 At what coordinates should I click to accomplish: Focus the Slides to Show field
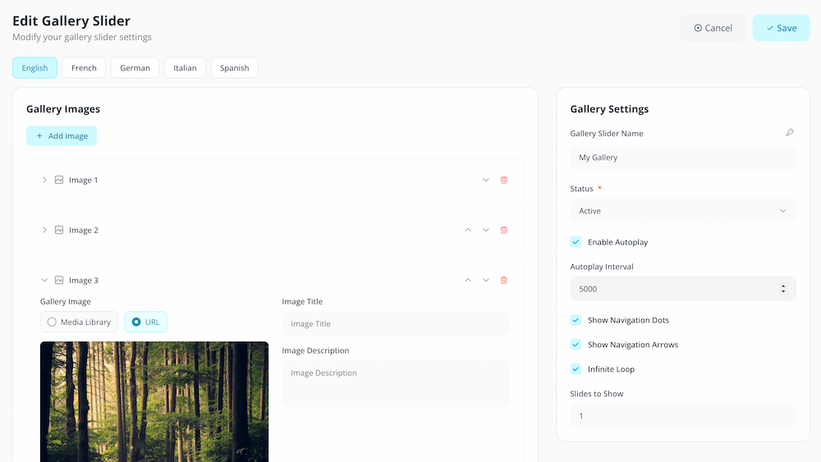[683, 416]
